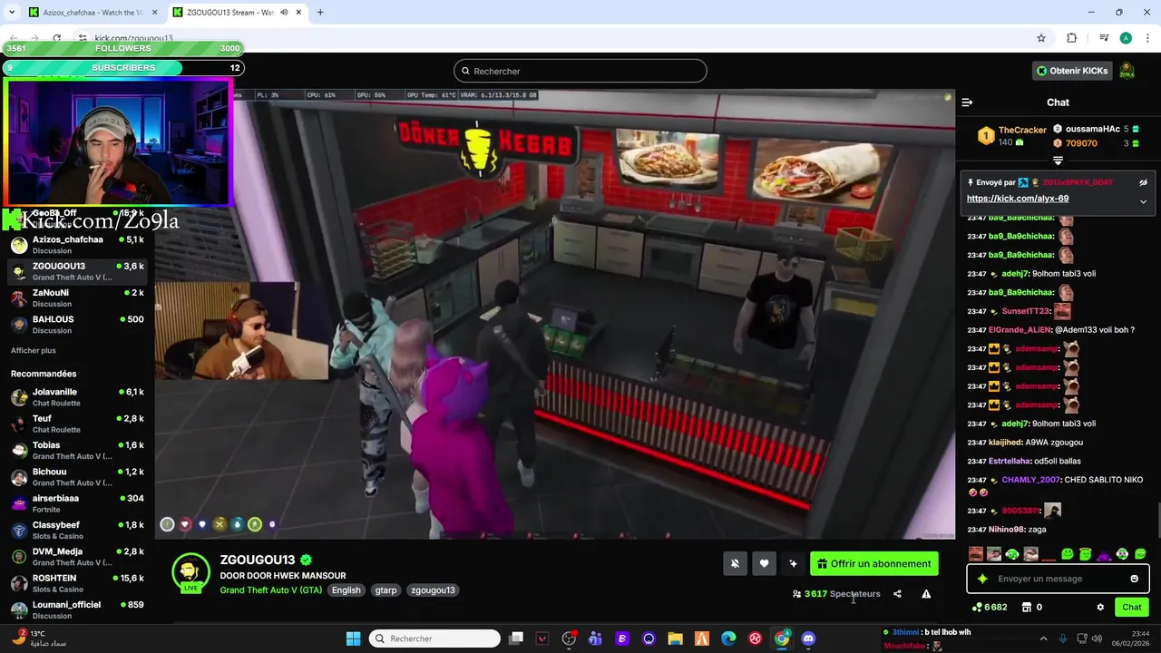Open the Windows Start menu
1161x653 pixels.
tap(353, 638)
